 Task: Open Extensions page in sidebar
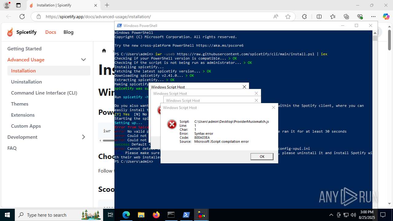pos(23,115)
